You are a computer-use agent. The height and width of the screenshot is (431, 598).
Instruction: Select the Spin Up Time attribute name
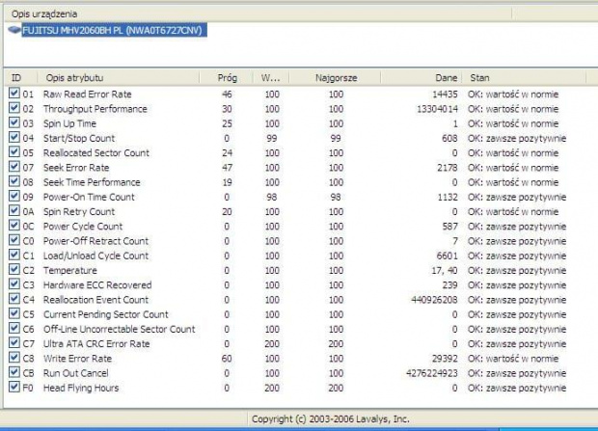69,123
